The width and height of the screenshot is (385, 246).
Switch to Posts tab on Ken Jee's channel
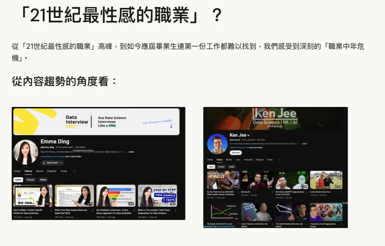tap(270, 160)
